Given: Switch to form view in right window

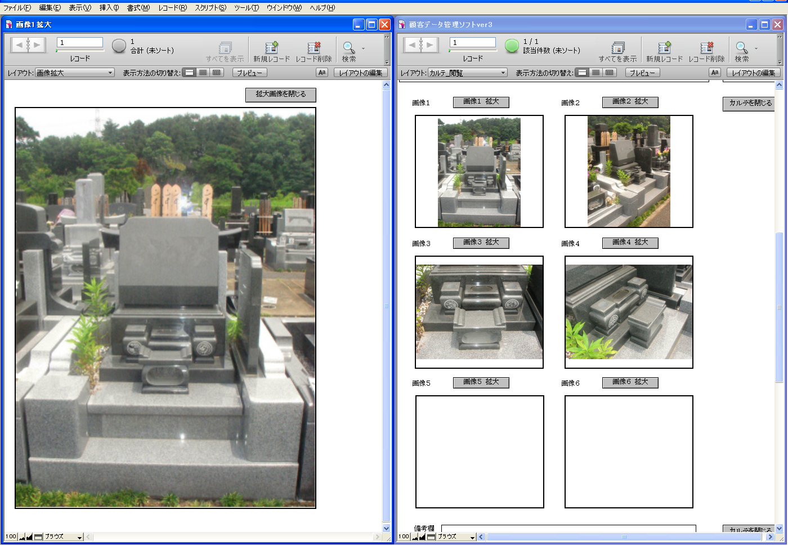Looking at the screenshot, I should click(583, 73).
